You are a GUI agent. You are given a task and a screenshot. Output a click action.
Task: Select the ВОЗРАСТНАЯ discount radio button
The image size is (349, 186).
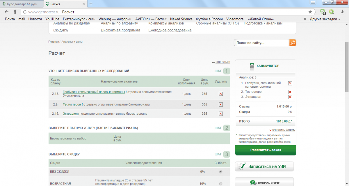pos(221,184)
